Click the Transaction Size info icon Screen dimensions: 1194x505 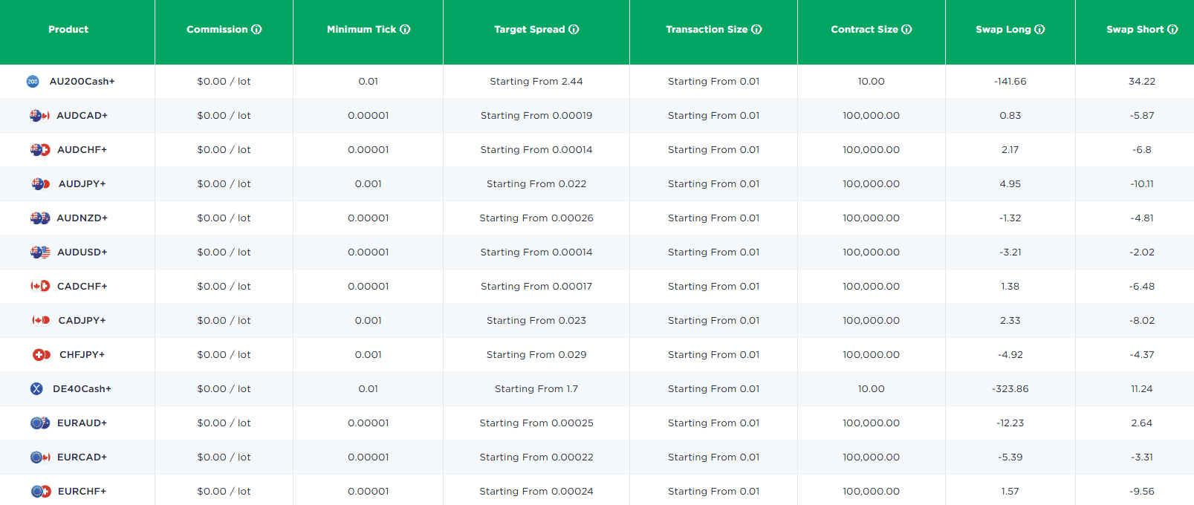(x=756, y=30)
